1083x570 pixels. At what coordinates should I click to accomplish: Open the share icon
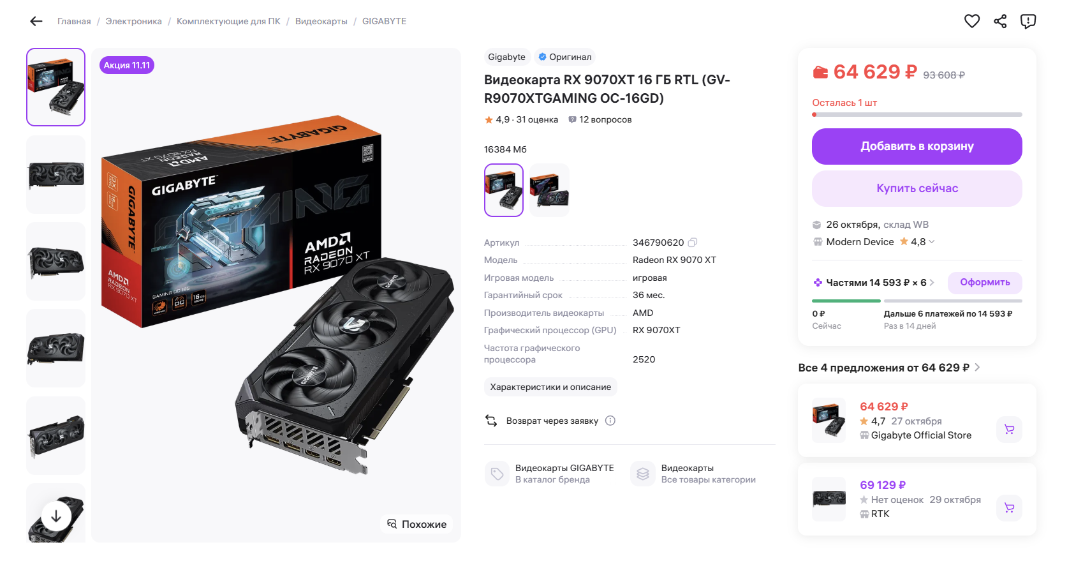click(1000, 21)
